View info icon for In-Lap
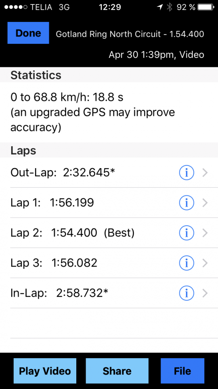The width and height of the screenshot is (218, 389). tap(187, 293)
